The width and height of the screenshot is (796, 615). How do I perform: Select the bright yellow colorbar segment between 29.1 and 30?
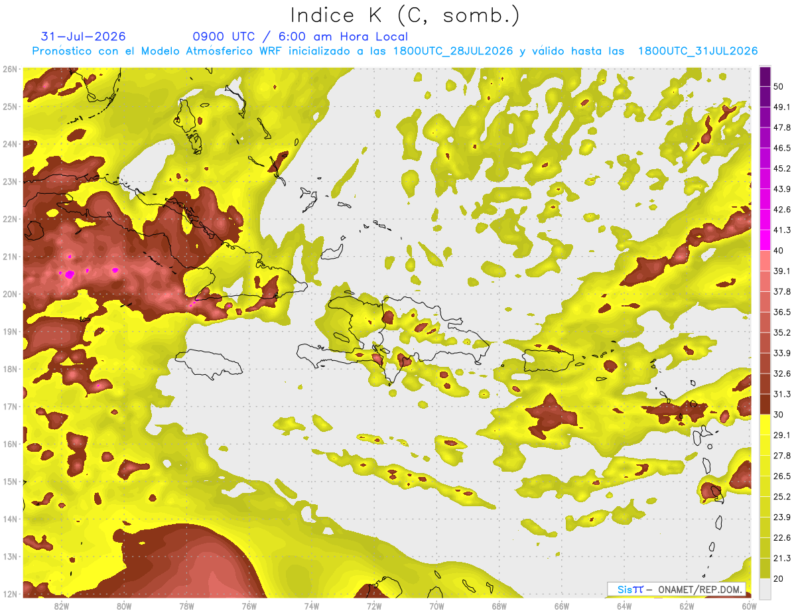click(x=765, y=424)
